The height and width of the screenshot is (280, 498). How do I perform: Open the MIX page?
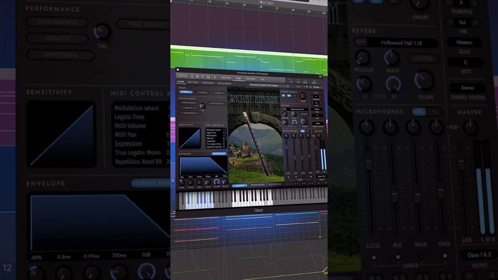pyautogui.click(x=263, y=79)
